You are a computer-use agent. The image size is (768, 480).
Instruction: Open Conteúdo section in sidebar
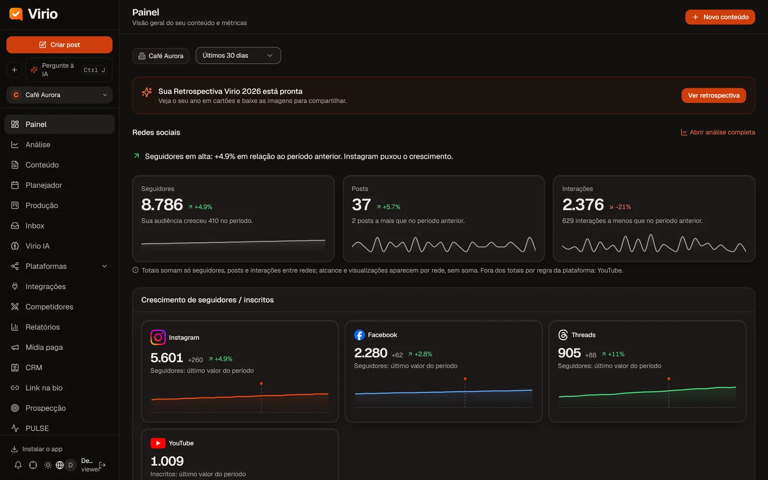(60, 165)
